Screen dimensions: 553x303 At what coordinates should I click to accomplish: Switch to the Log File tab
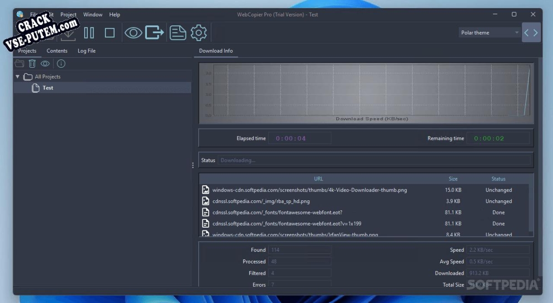[x=86, y=51]
